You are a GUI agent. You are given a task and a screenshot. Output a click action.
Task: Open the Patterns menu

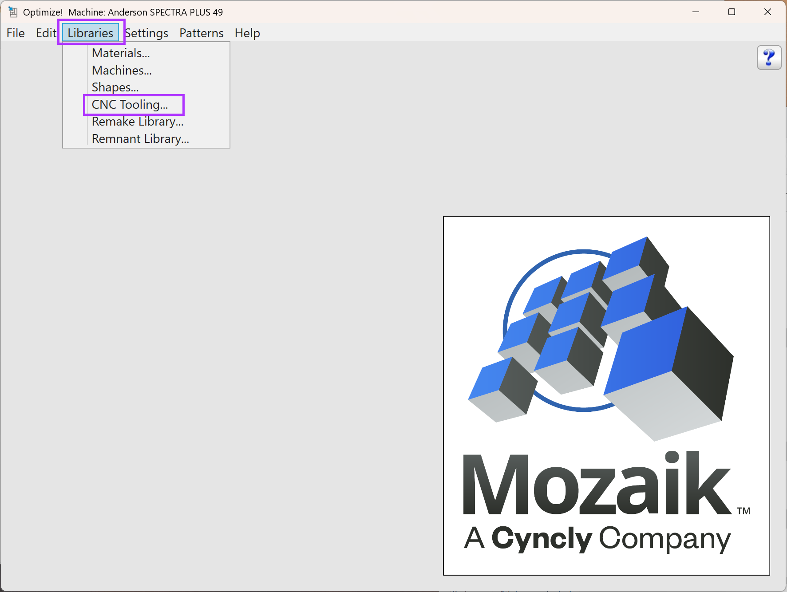coord(201,33)
